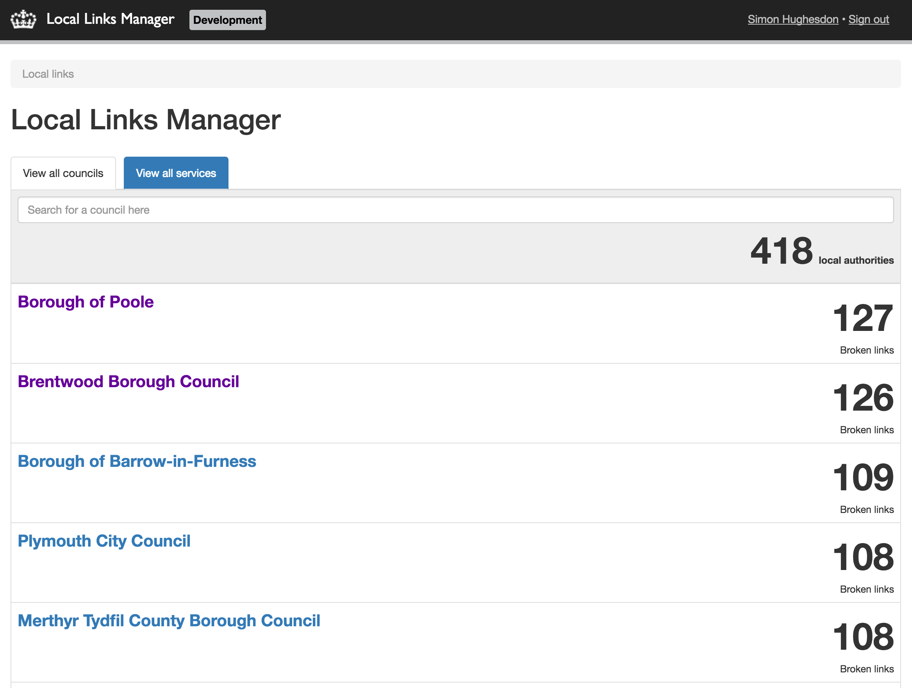Click the Local Links Manager header title
The width and height of the screenshot is (912, 688).
pyautogui.click(x=110, y=20)
